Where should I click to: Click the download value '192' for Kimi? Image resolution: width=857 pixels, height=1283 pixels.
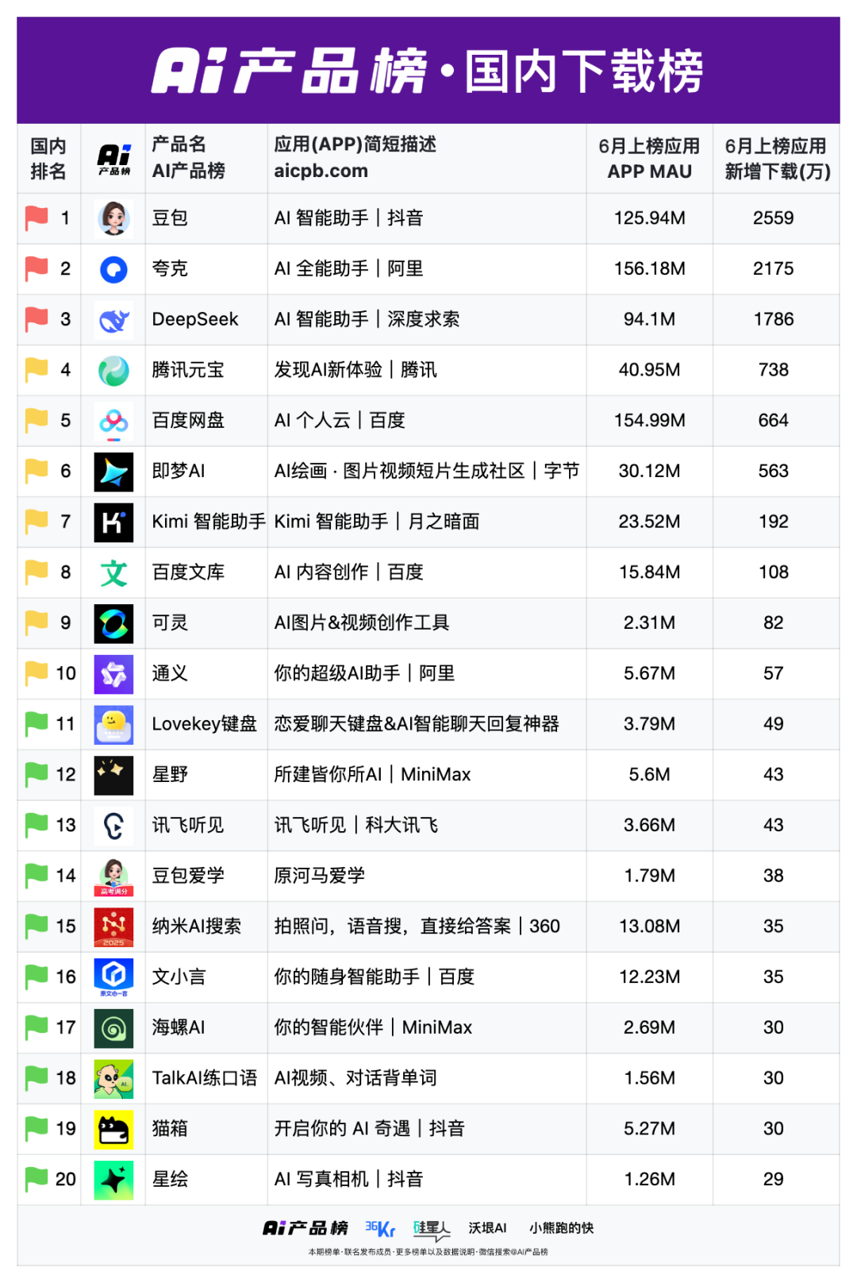click(774, 522)
